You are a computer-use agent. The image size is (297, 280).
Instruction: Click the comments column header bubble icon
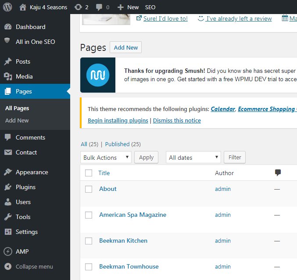click(278, 172)
